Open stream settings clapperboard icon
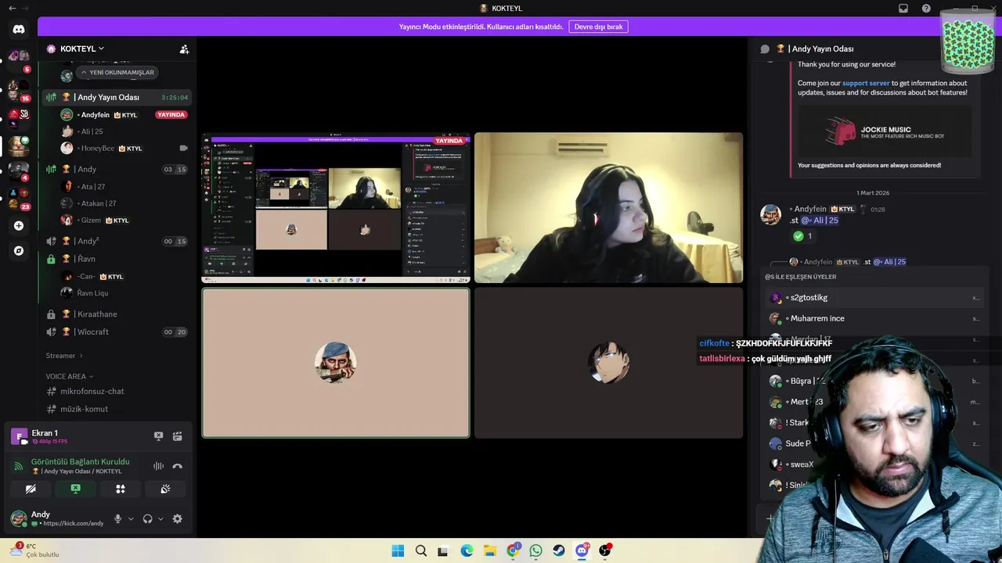1002x563 pixels. tap(178, 436)
